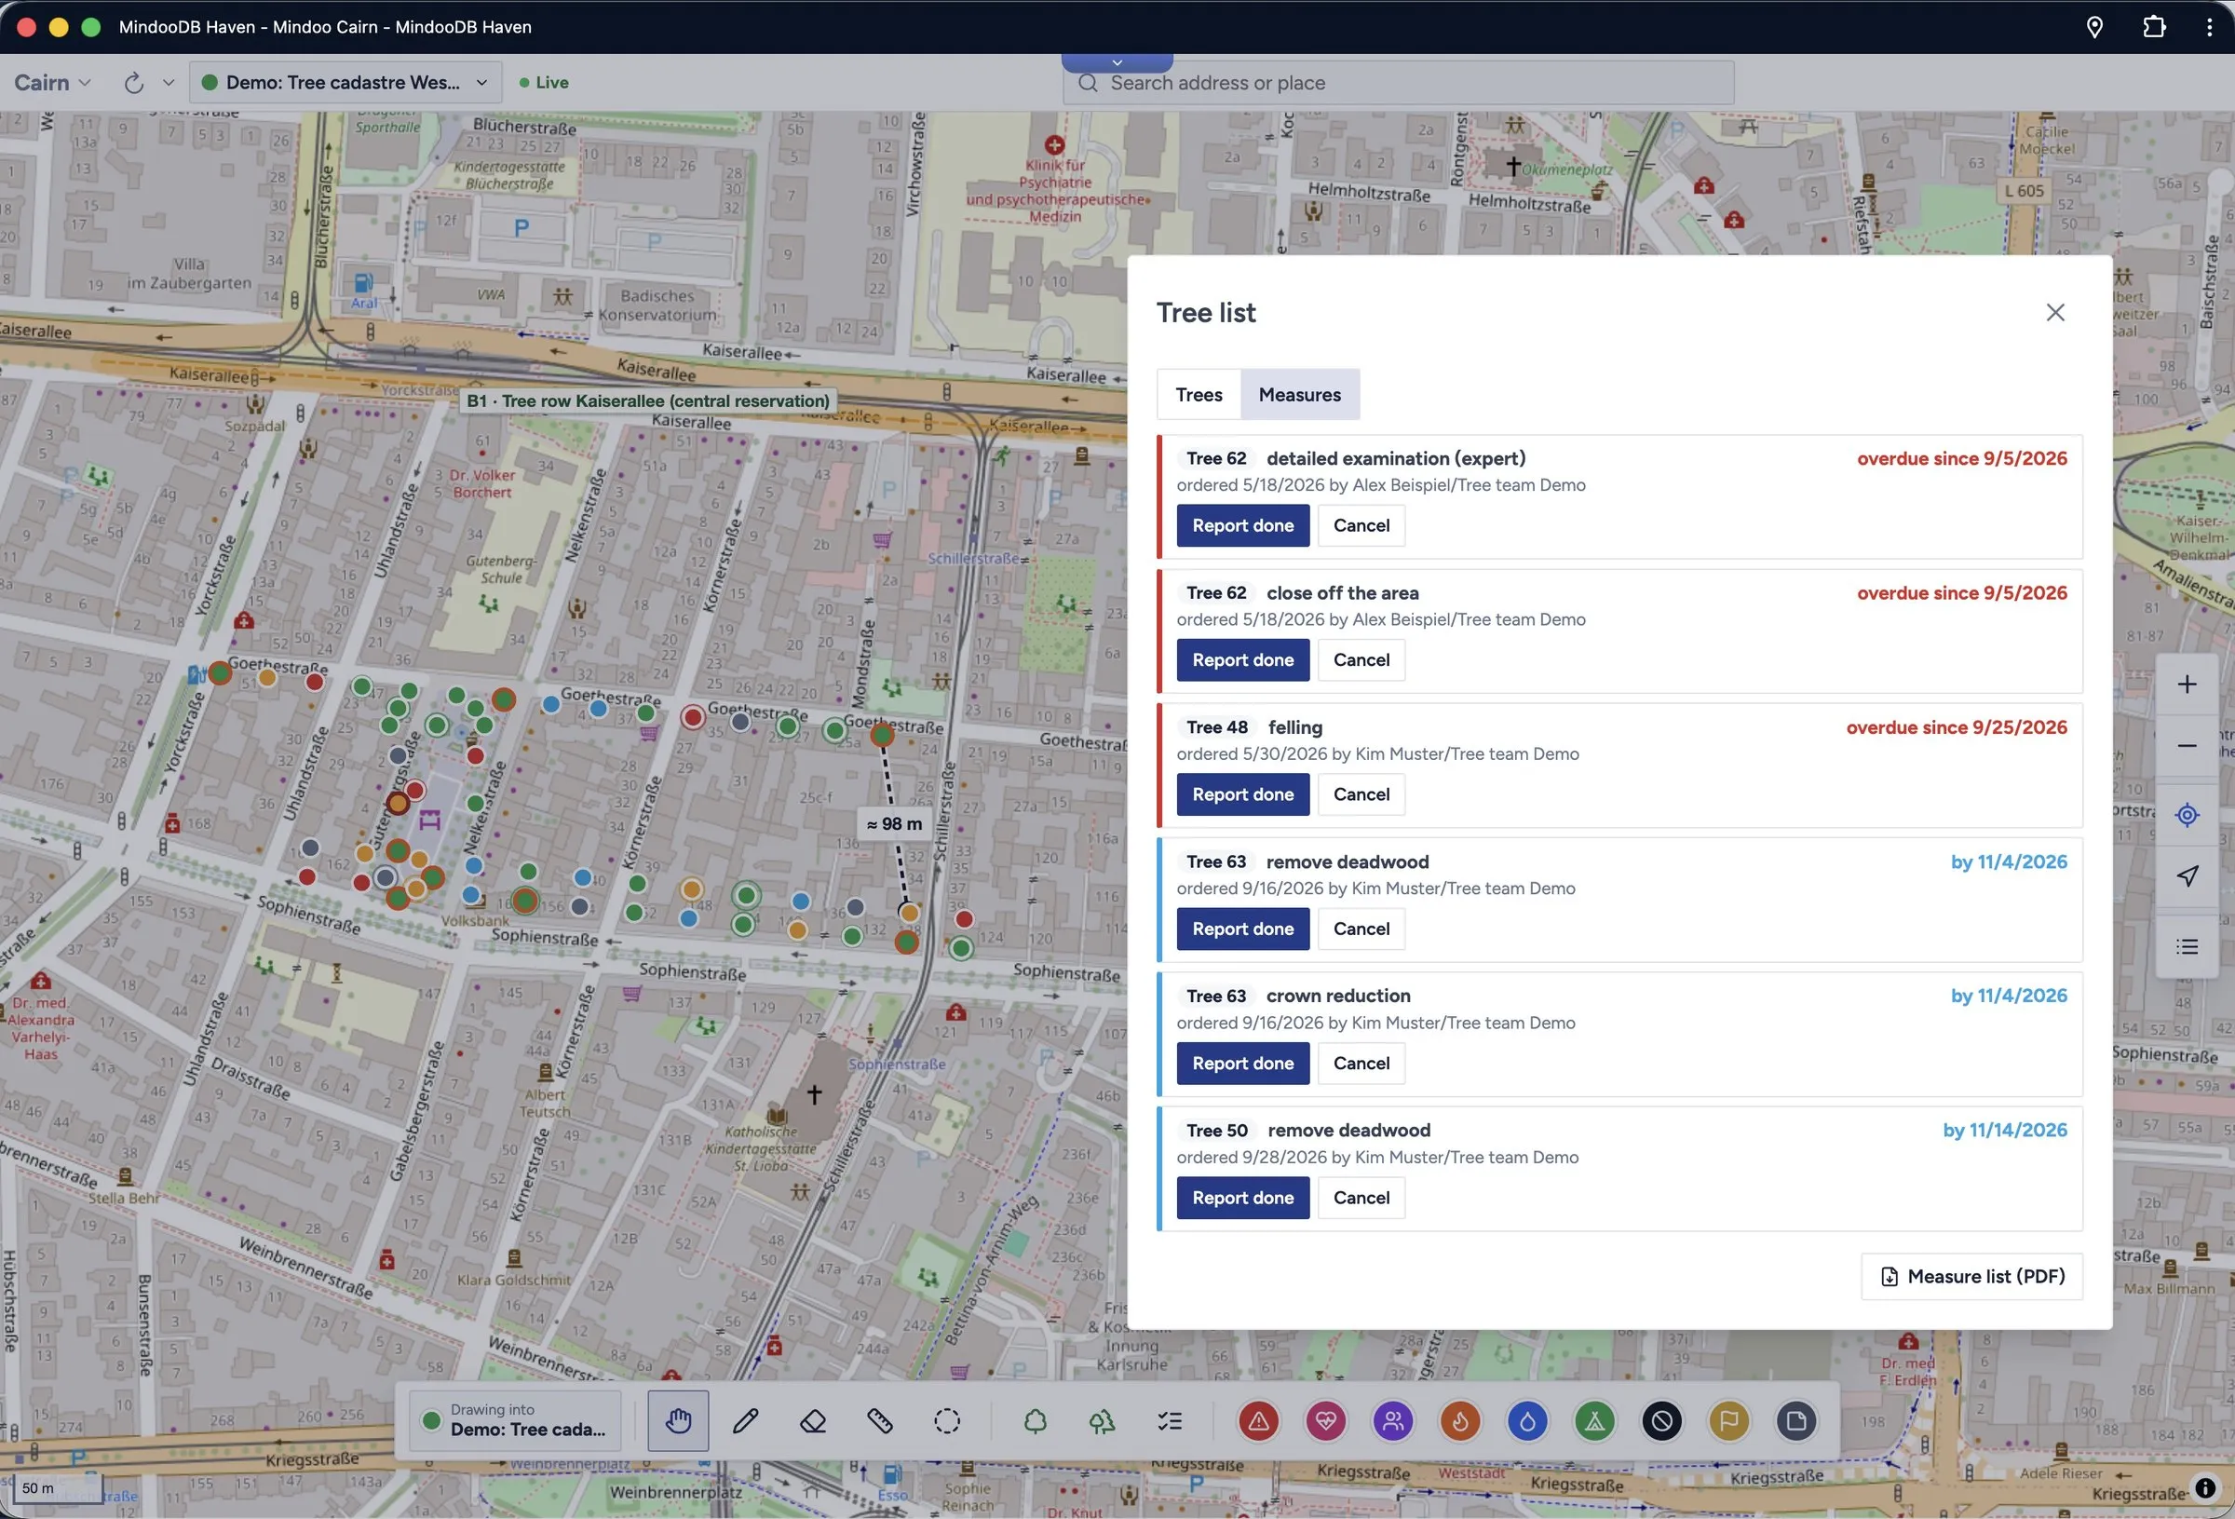Image resolution: width=2235 pixels, height=1519 pixels.
Task: Open the Cairn dropdown menu
Action: point(53,83)
